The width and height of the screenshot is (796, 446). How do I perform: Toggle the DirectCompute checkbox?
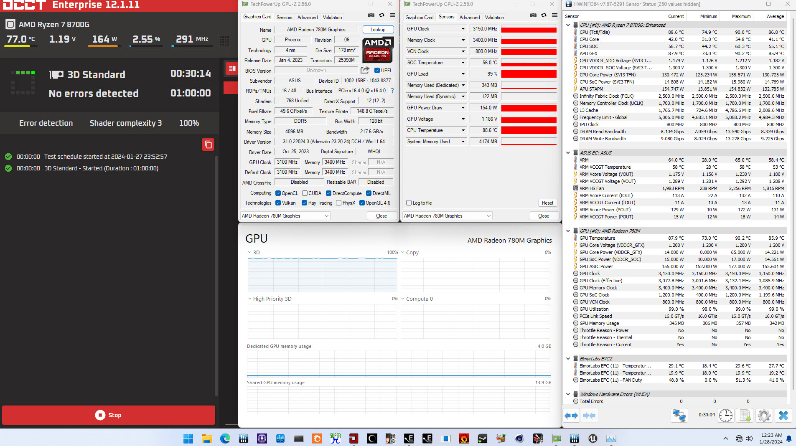329,193
